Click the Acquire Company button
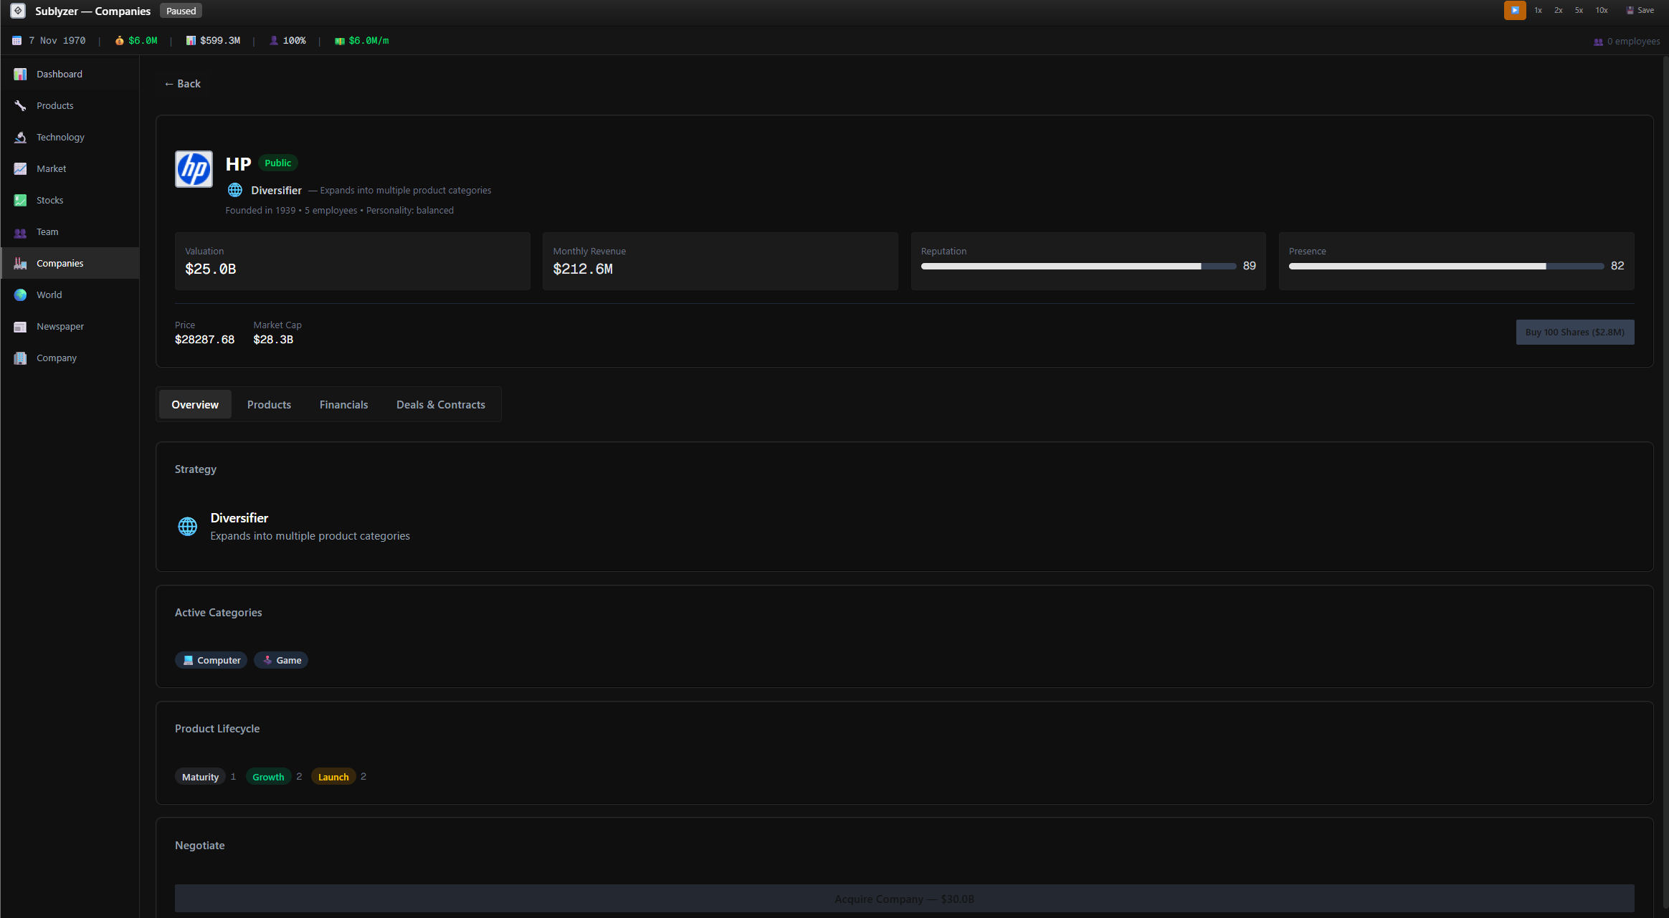This screenshot has width=1669, height=918. 904,899
